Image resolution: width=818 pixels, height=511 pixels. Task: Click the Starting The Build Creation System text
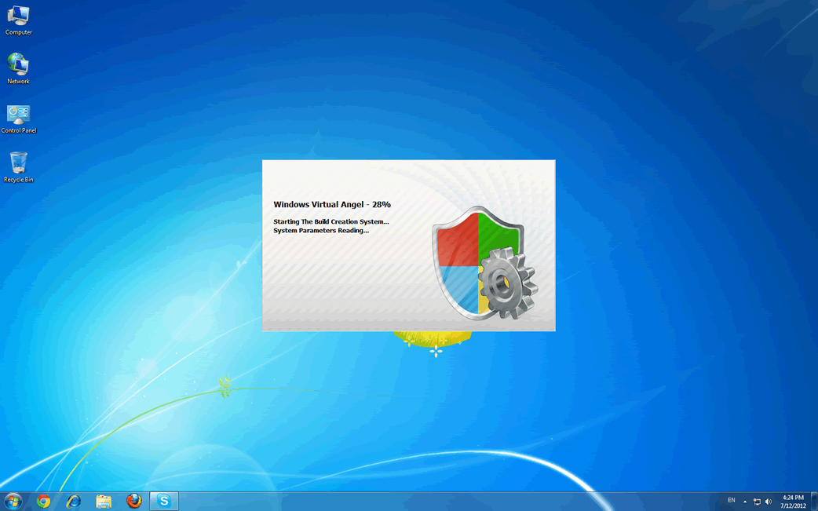click(330, 222)
